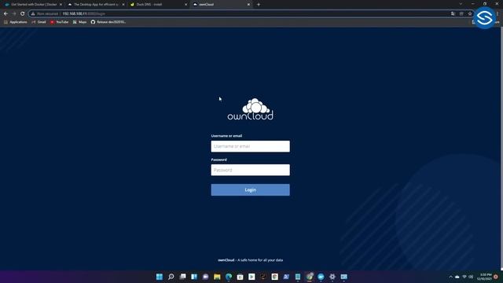503x283 pixels.
Task: Open the Settings gear on taskbar
Action: point(332,277)
